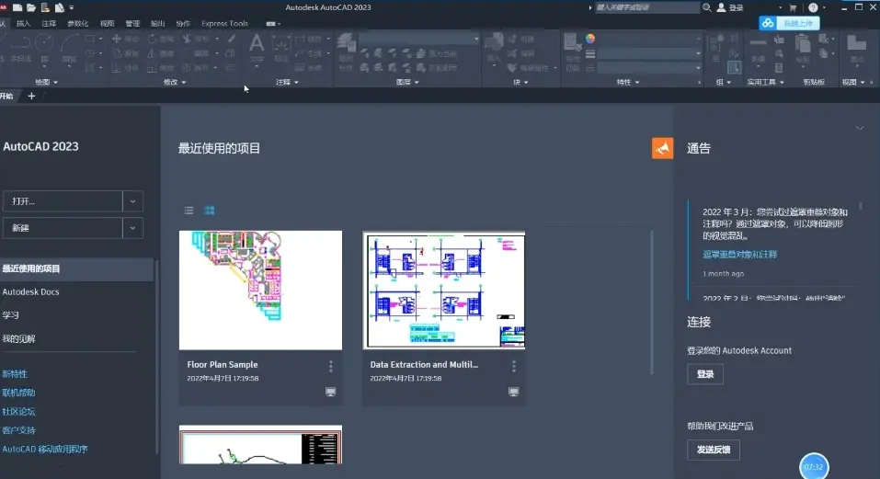Expand the Draw (绘图) panel title
The image size is (880, 479).
(x=46, y=82)
